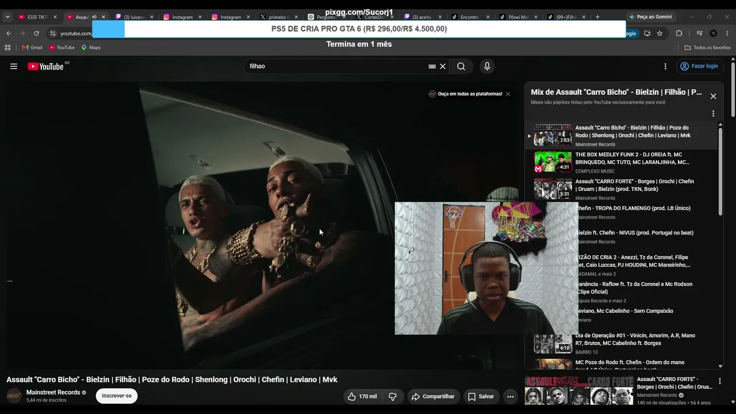Screen dimensions: 736x414
Task: Open the Chrome three-dot menu
Action: click(x=727, y=33)
